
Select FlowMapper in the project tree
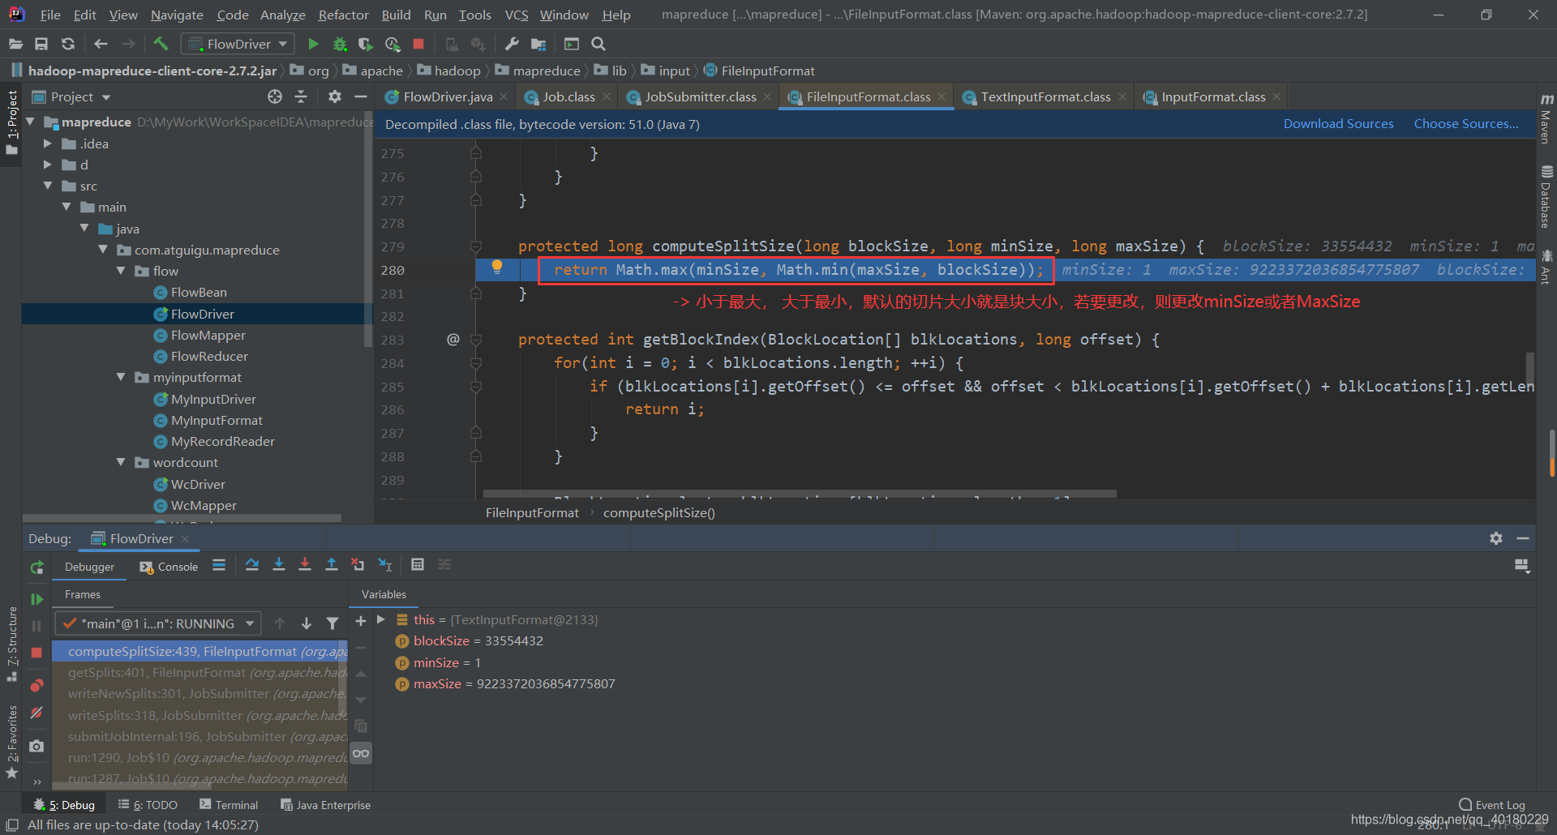click(208, 335)
